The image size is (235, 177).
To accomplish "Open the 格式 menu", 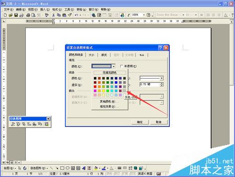I will click(57, 9).
